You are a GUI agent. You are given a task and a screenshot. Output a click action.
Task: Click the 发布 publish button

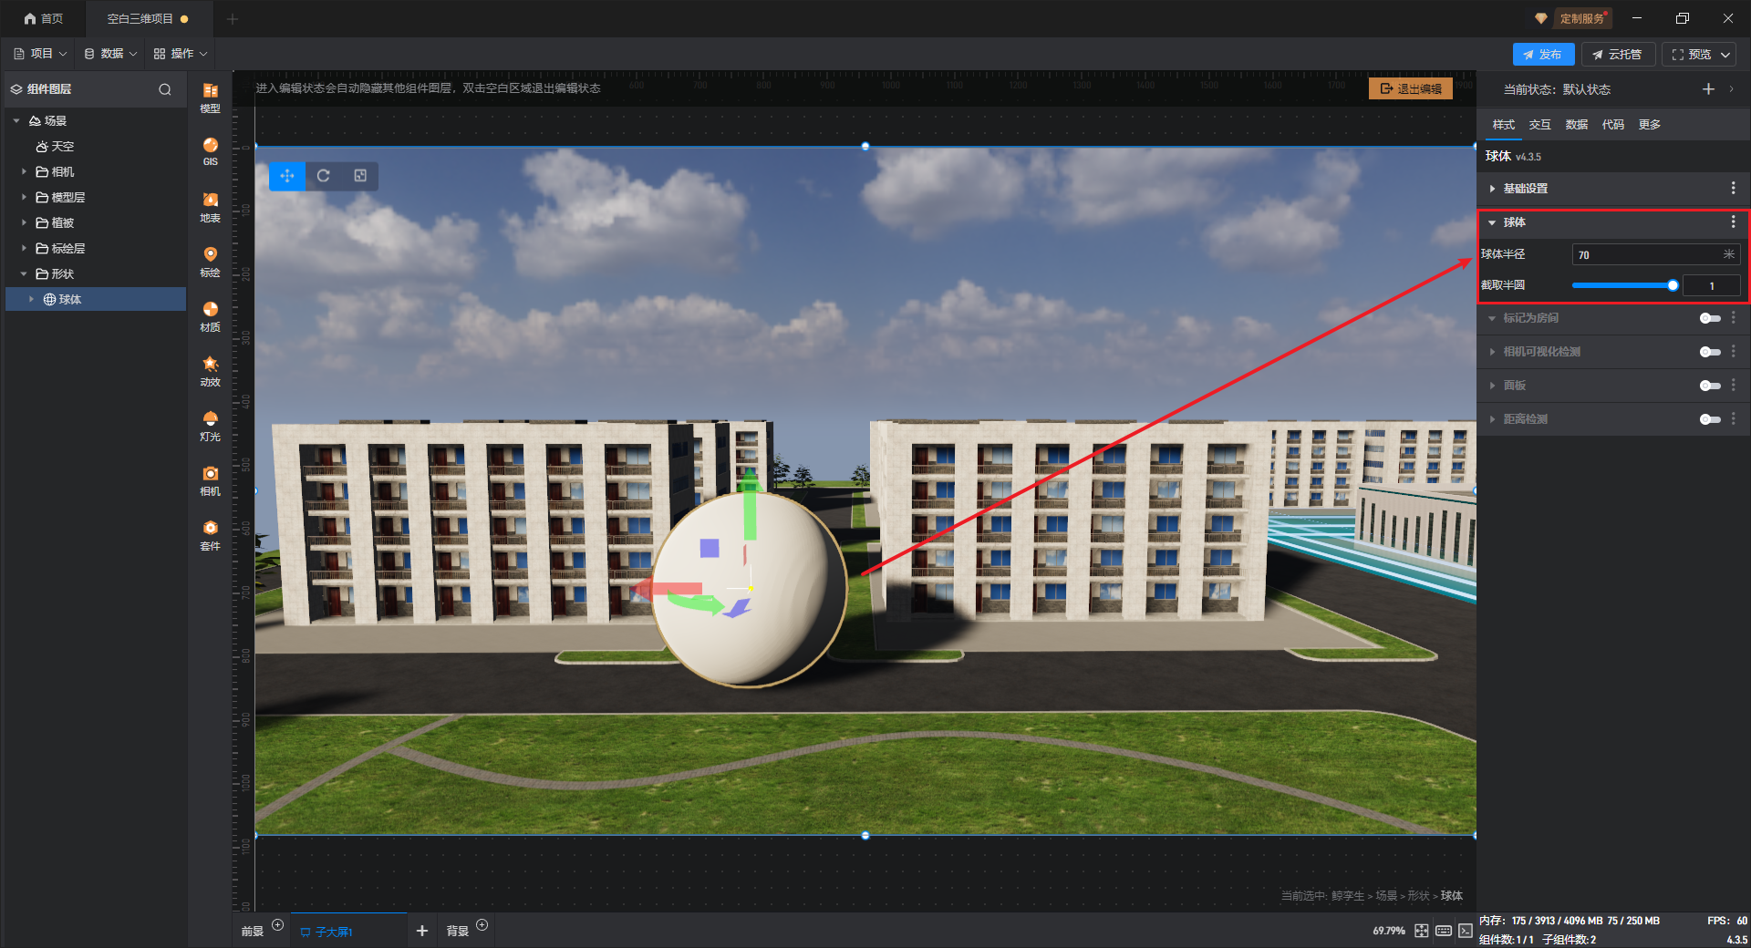coord(1543,55)
